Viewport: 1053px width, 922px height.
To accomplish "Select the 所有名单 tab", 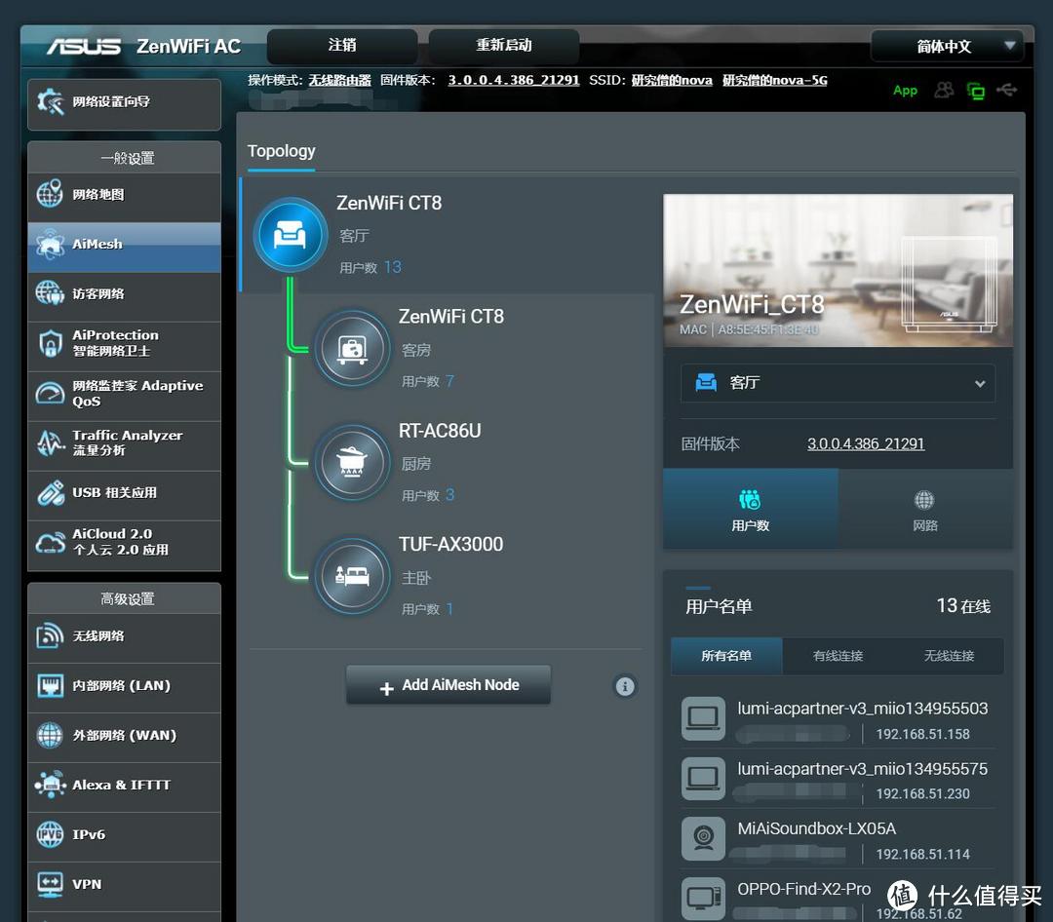I will click(726, 656).
